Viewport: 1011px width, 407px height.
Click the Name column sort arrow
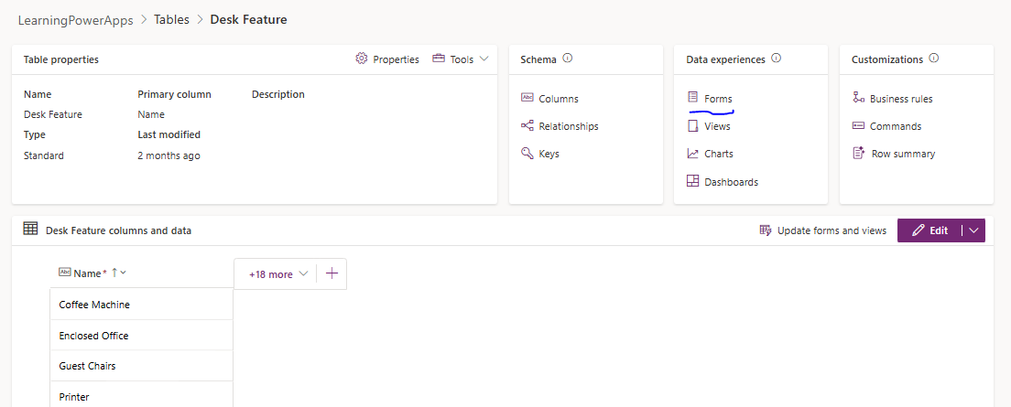pyautogui.click(x=114, y=273)
